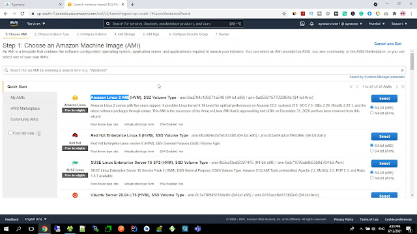This screenshot has width=417, height=234.
Task: Click the browser back arrow
Action: tap(6, 13)
